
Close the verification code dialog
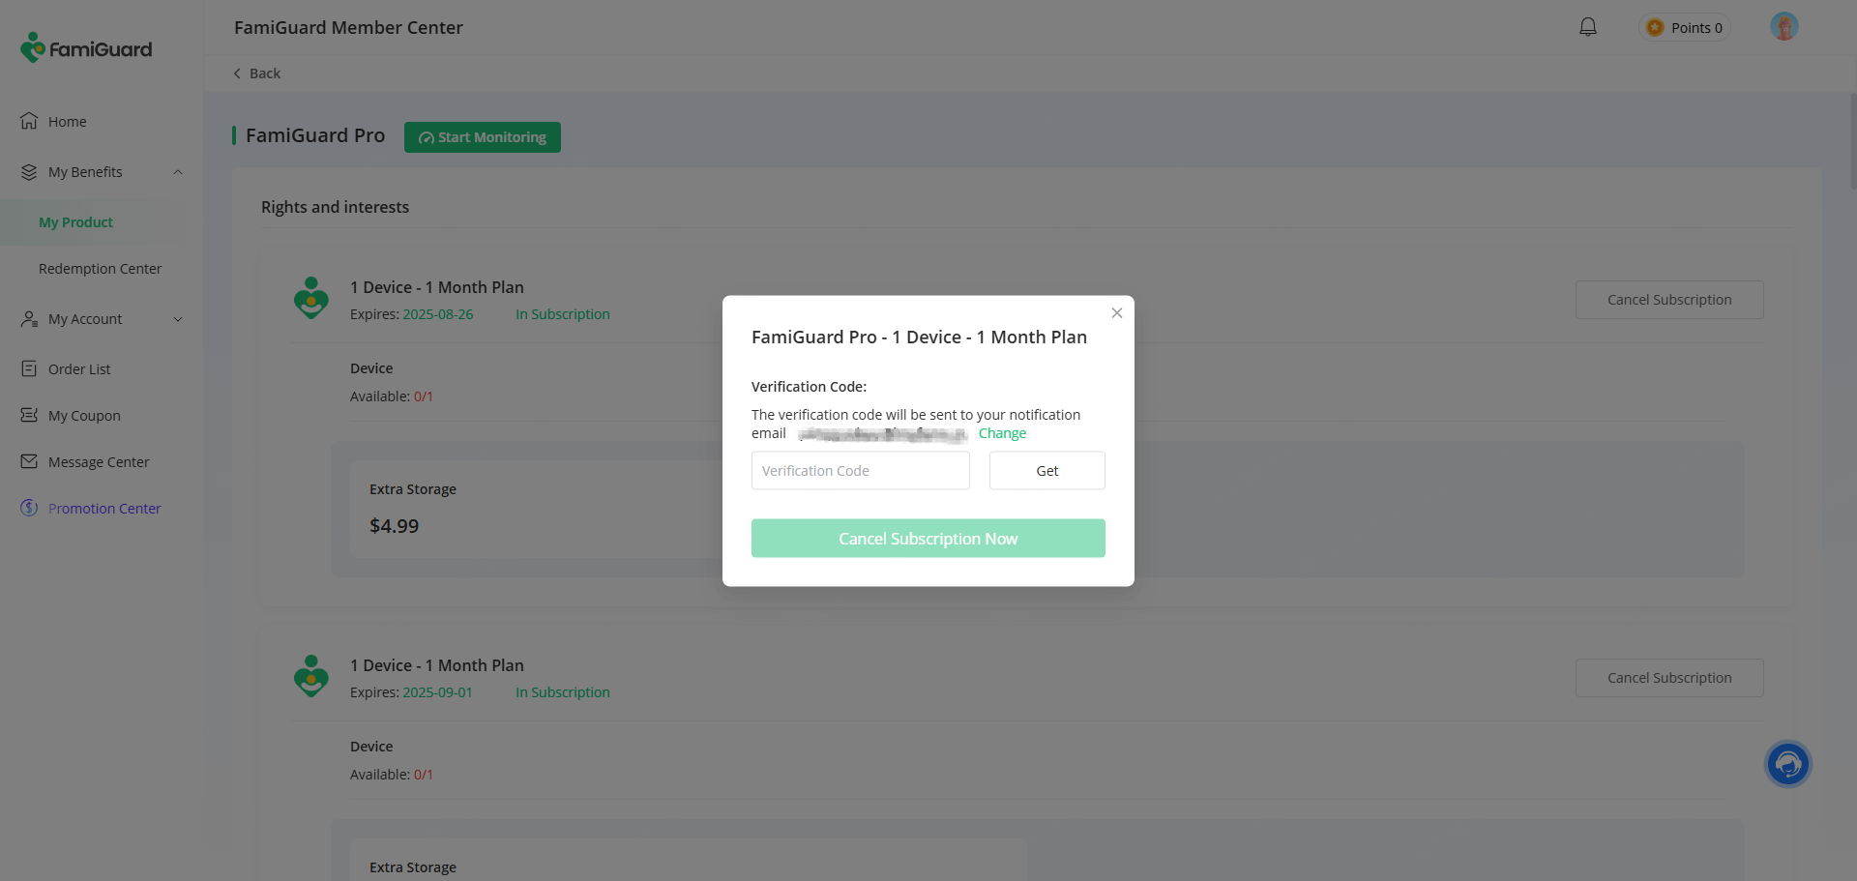click(x=1116, y=313)
